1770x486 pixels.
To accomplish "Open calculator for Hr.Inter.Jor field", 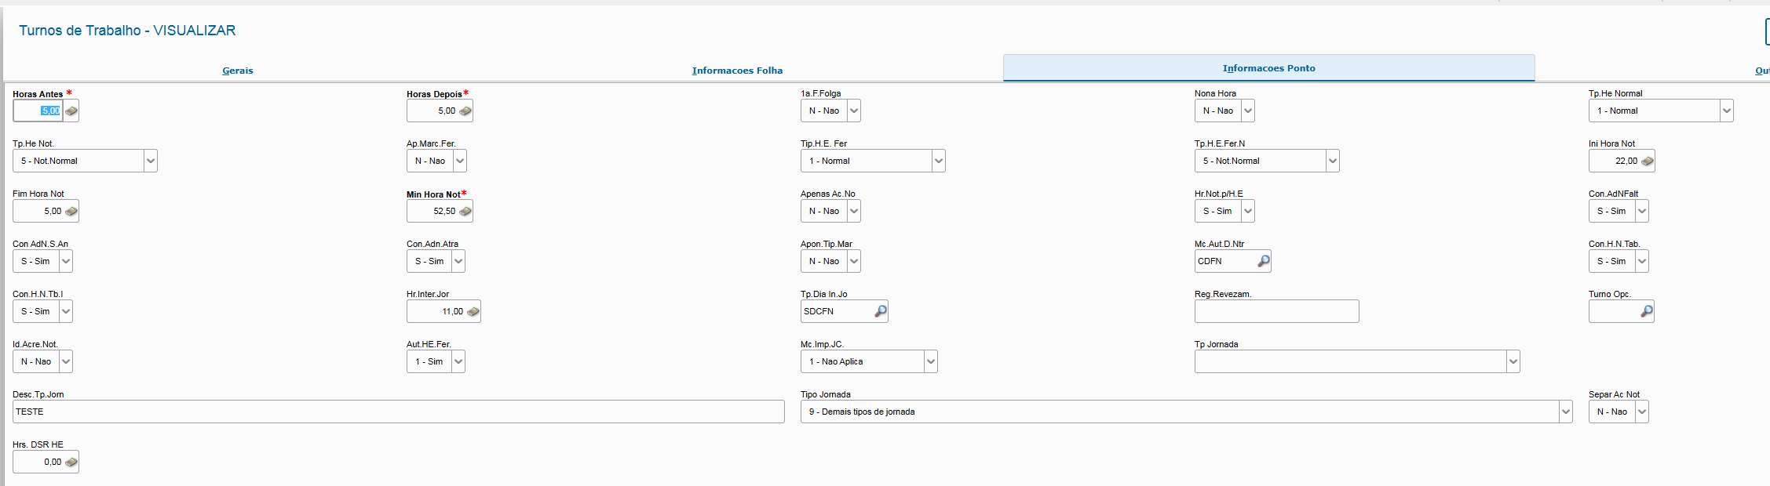I will click(473, 312).
